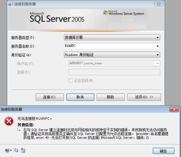Screen dimensions: 181x157
Task: Expand the 服务器名称 combo box arrow
Action: point(157,46)
